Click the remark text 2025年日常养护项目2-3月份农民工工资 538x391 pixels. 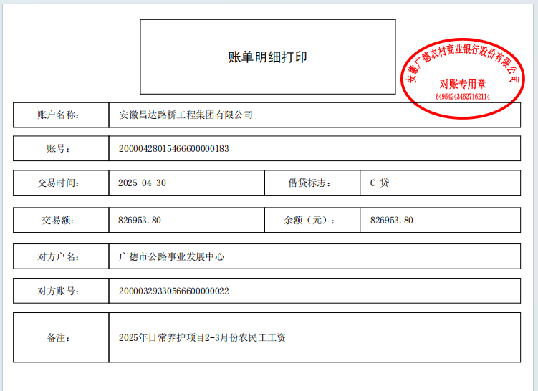pyautogui.click(x=202, y=337)
